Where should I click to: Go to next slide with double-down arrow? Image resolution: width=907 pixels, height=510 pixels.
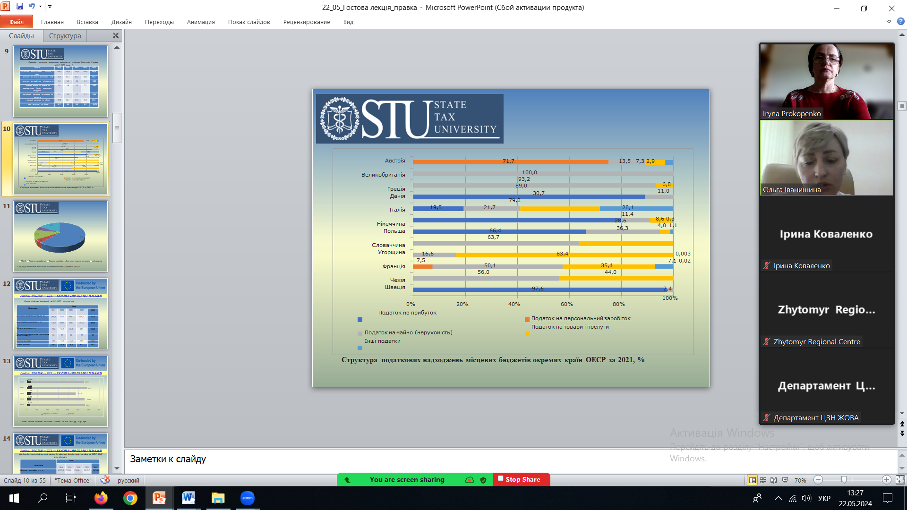point(902,433)
